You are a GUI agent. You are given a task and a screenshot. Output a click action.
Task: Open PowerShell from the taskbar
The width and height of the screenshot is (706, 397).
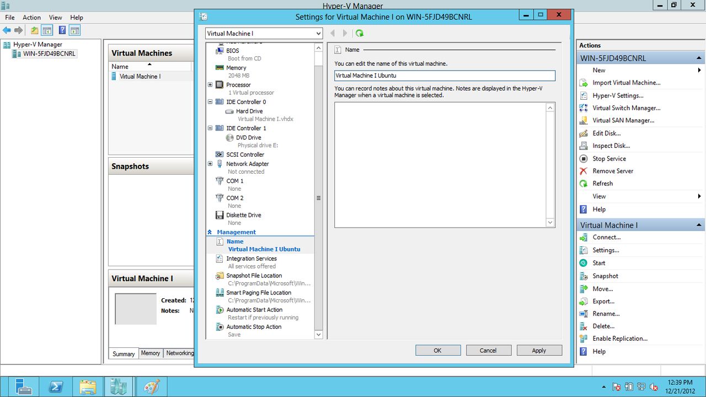click(x=56, y=387)
